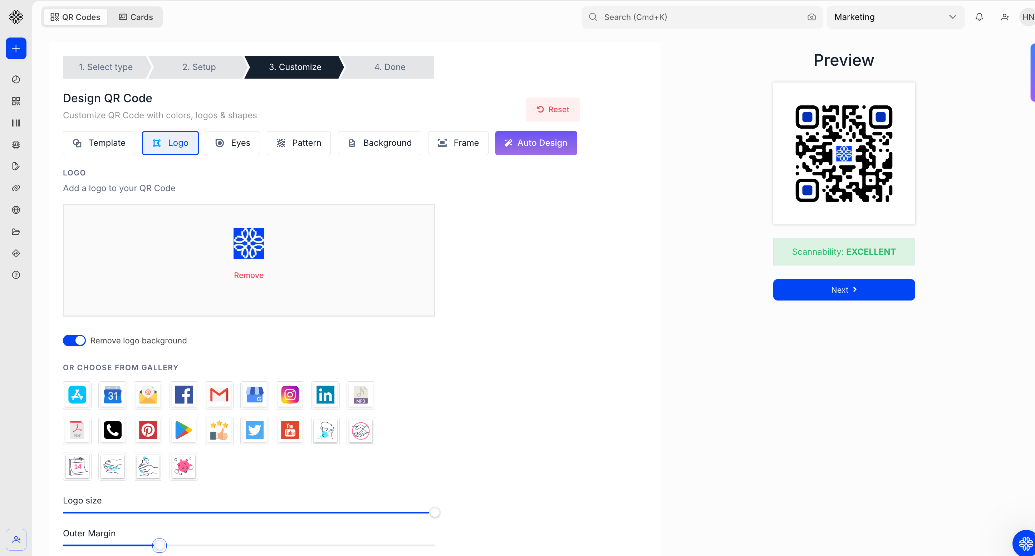Viewport: 1035px width, 556px height.
Task: Open the QR Codes tab in top navigation
Action: (x=75, y=17)
